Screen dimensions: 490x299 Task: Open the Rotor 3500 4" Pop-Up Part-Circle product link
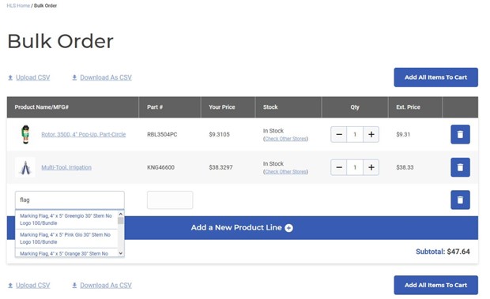(x=84, y=134)
